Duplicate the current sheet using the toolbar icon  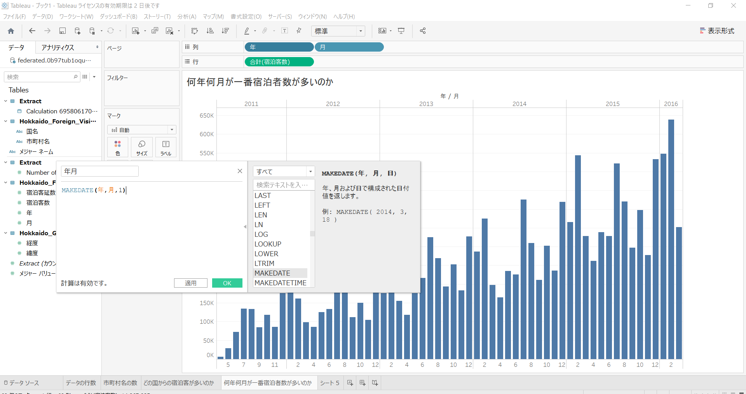point(155,31)
